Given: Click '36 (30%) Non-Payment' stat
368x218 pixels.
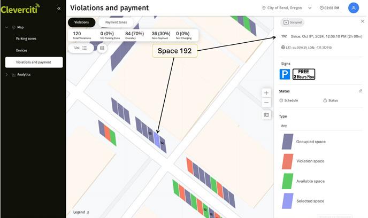Looking at the screenshot, I should tap(161, 35).
